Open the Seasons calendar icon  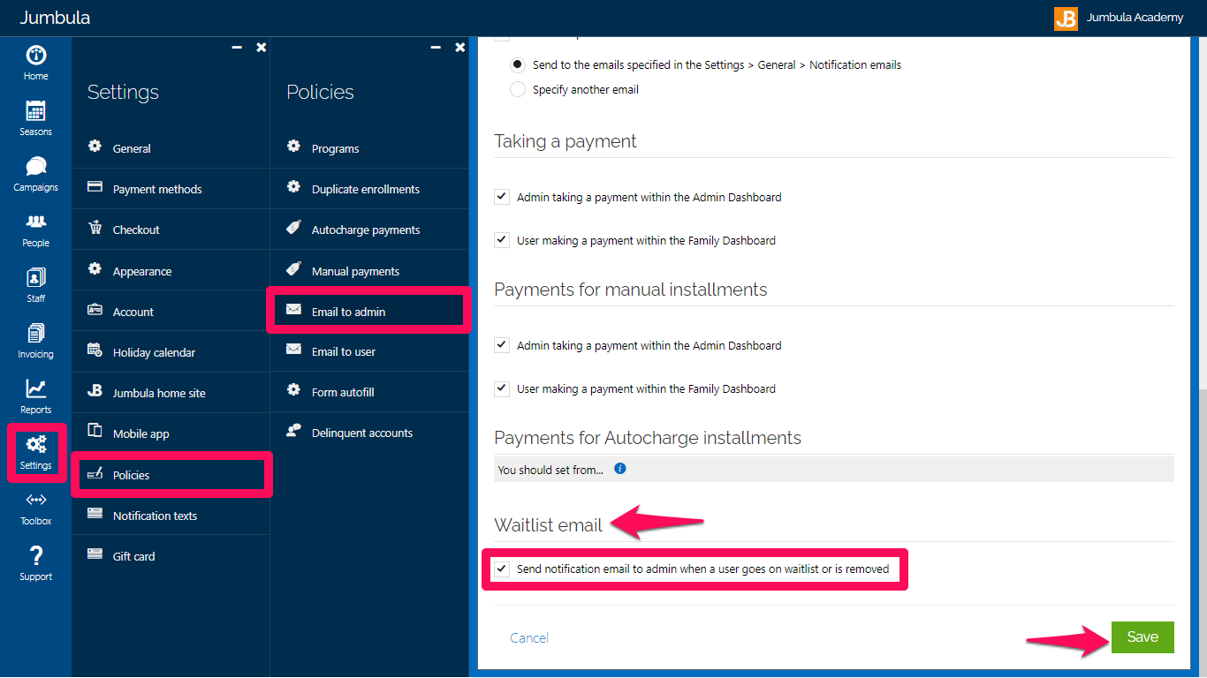[35, 111]
